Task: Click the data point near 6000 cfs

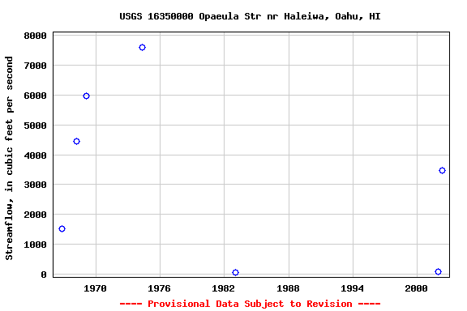Action: point(86,96)
